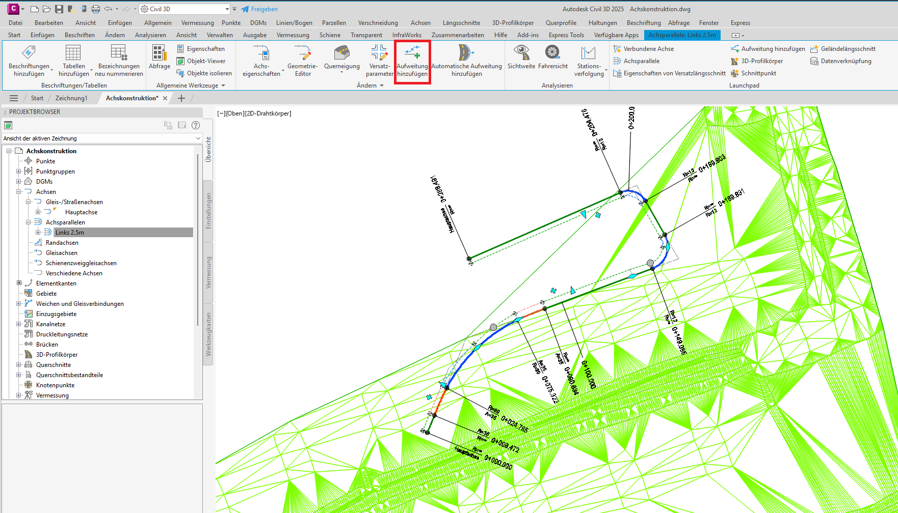
Task: Save the drawing with the Save icon
Action: [59, 9]
